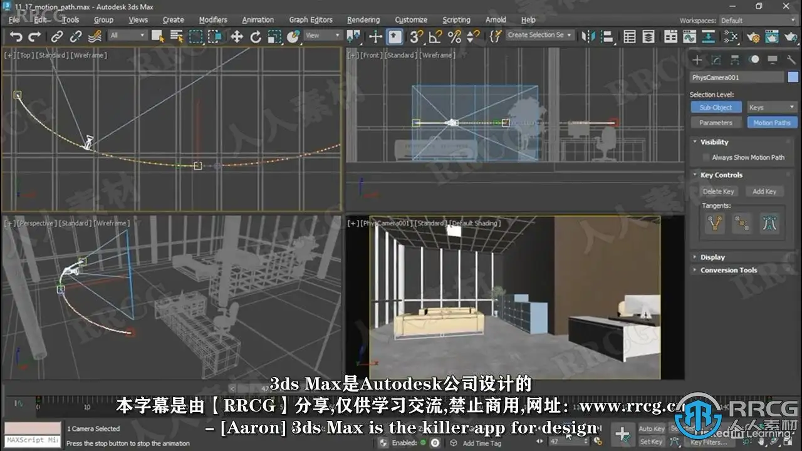Switch to the Utilities command panel tab
802x451 pixels.
[791, 60]
